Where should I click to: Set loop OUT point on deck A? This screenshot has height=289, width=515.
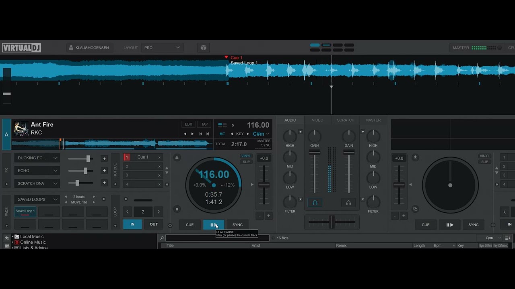(x=154, y=224)
